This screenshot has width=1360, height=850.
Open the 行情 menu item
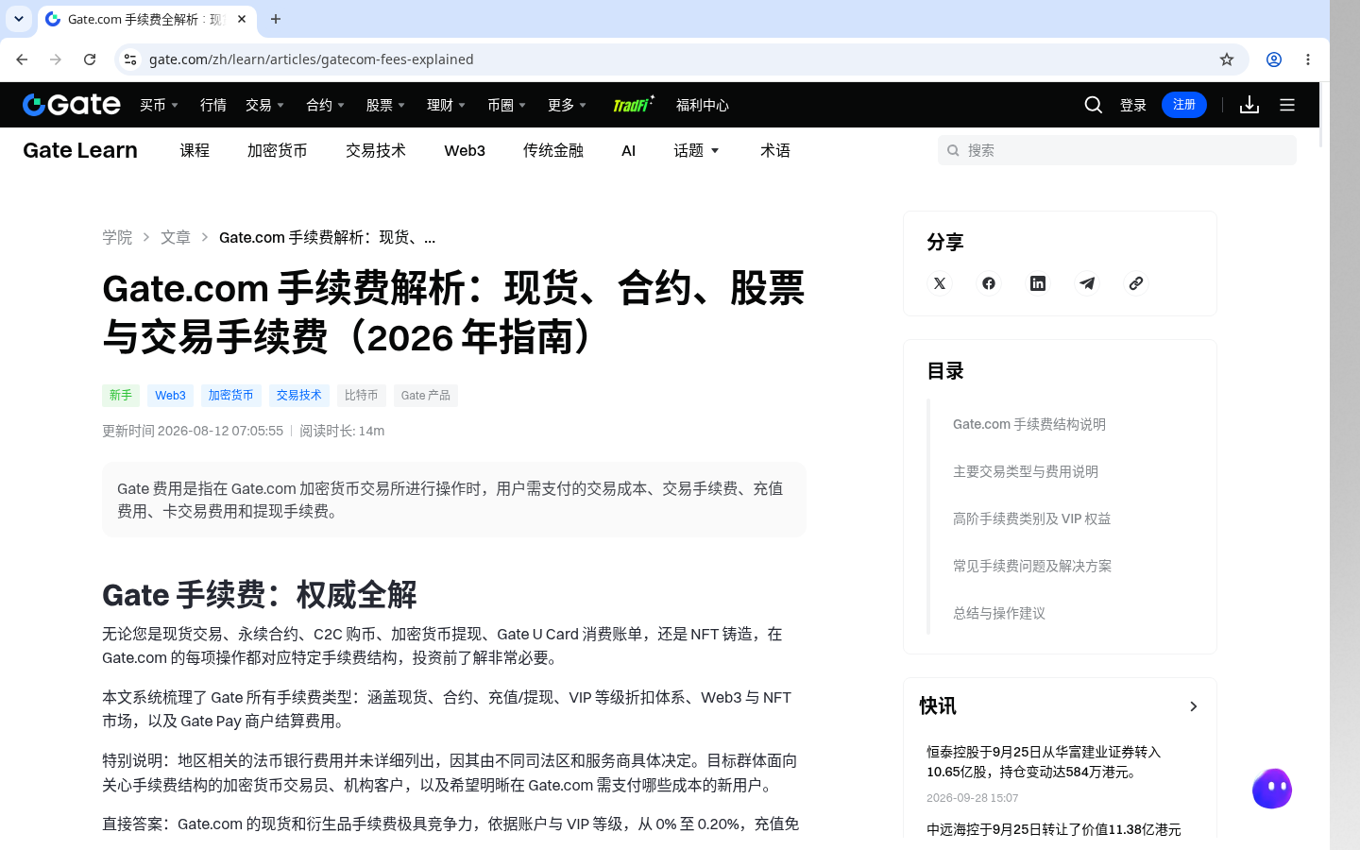coord(213,105)
